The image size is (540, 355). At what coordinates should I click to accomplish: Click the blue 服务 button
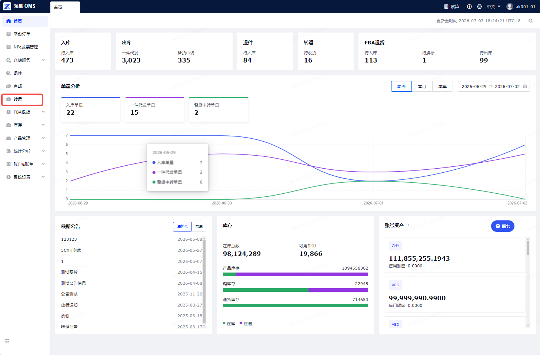pos(503,226)
